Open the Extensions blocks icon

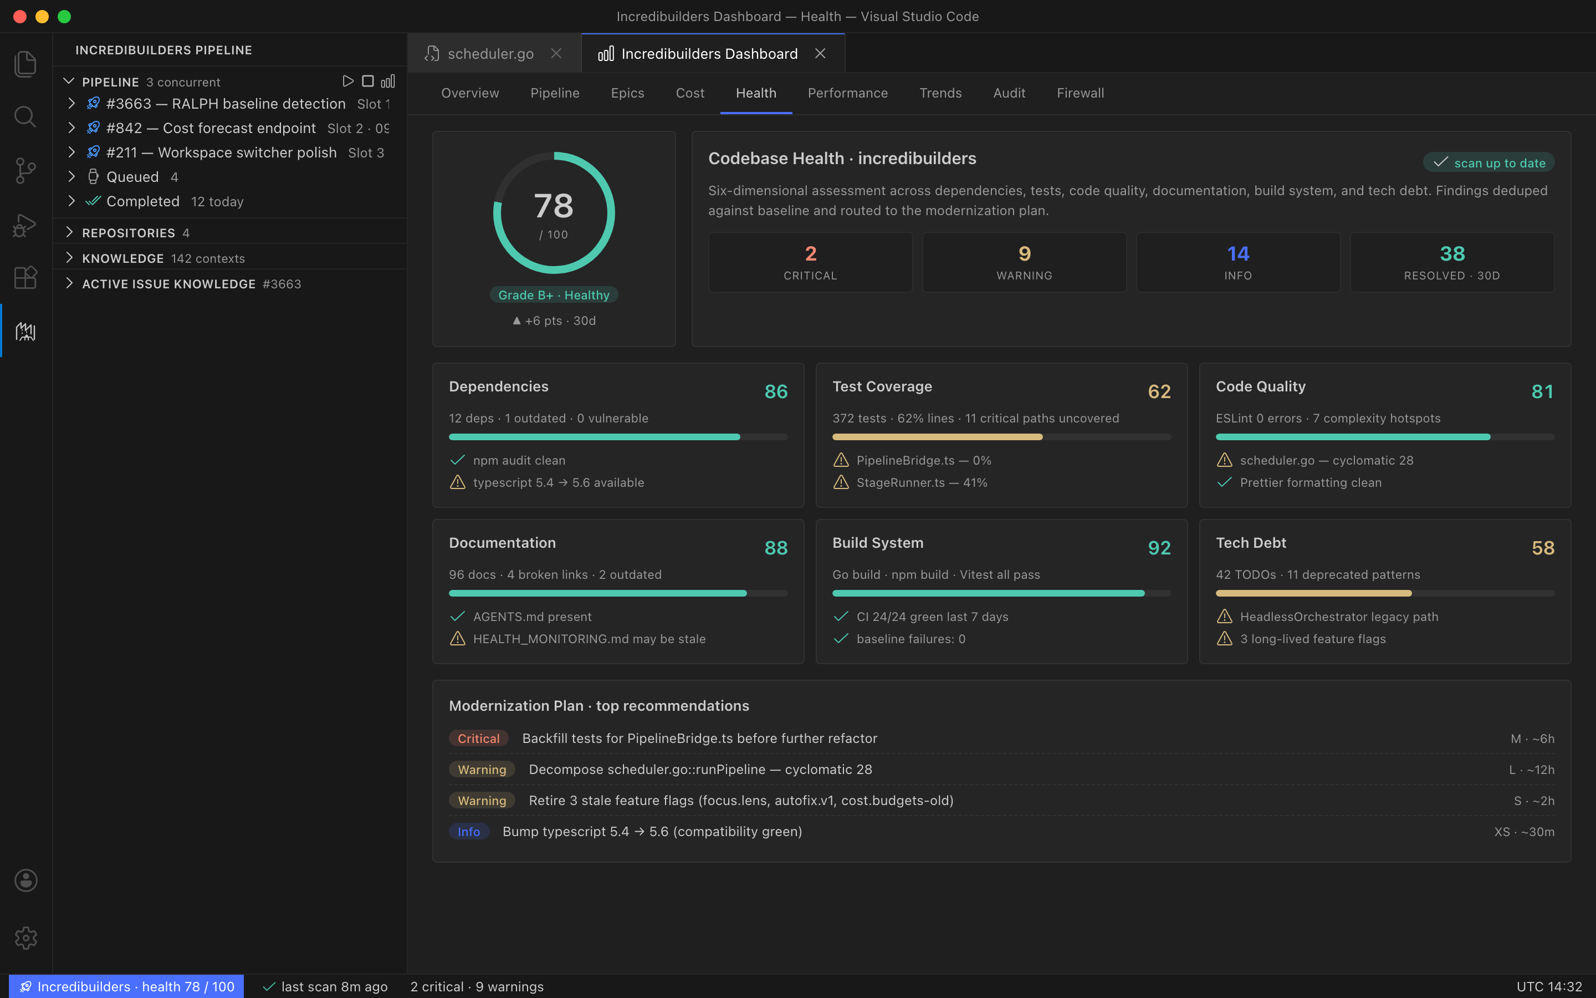pos(25,278)
